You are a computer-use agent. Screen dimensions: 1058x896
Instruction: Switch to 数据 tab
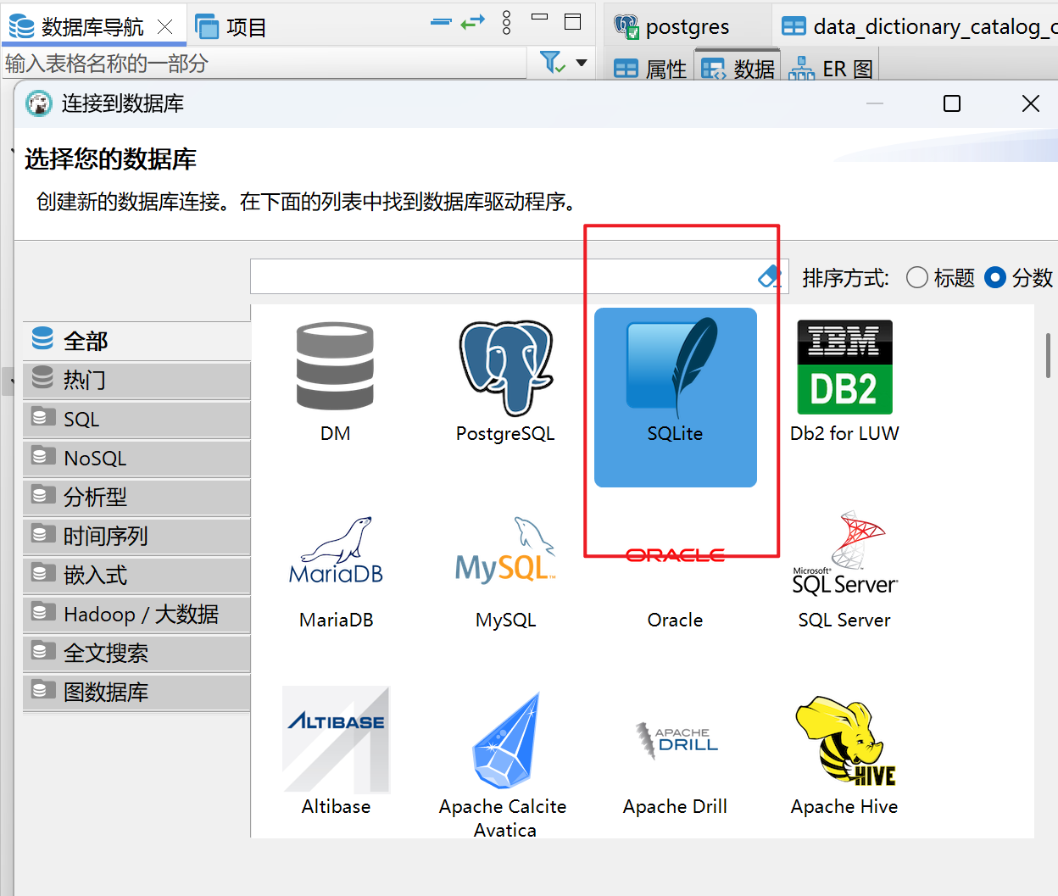click(x=738, y=69)
